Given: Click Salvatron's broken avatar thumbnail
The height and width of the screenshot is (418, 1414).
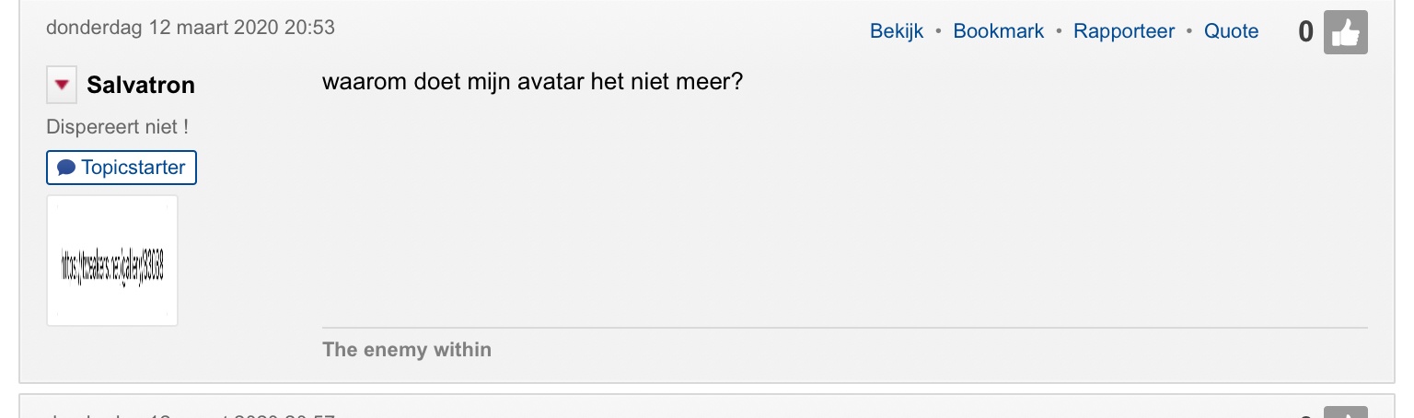Looking at the screenshot, I should click(x=112, y=261).
